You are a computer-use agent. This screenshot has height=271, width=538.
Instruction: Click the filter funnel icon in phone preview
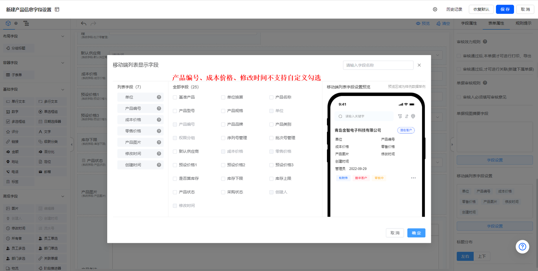[x=400, y=116]
